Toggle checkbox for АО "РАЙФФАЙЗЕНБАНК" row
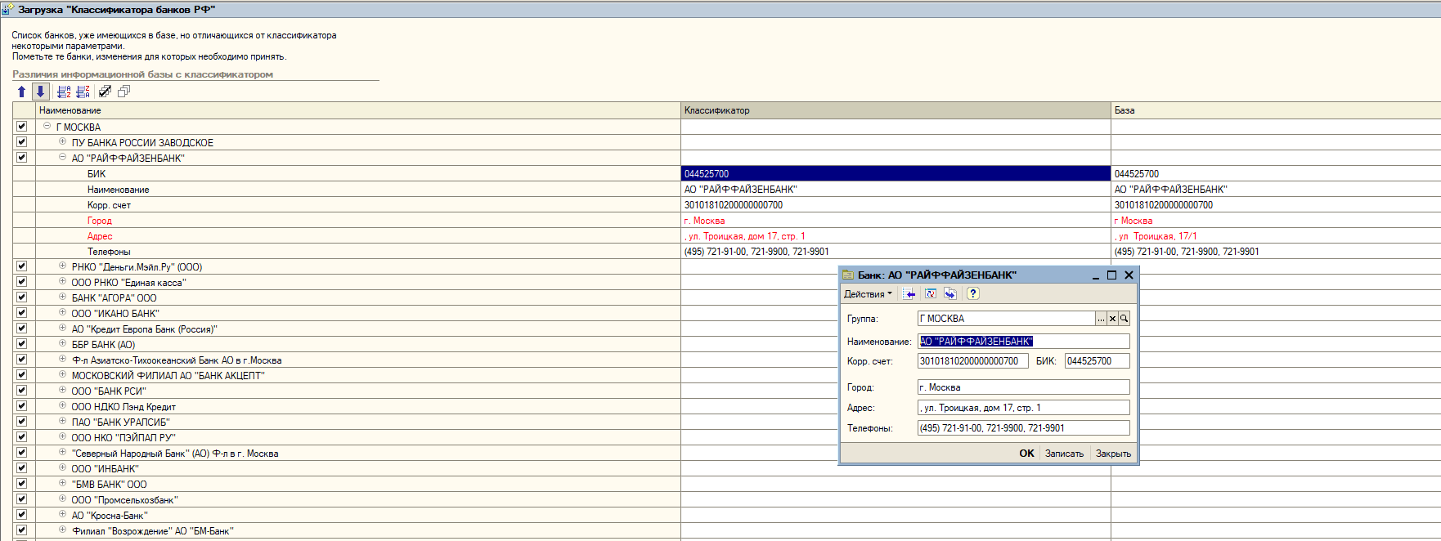1441x541 pixels. [21, 158]
